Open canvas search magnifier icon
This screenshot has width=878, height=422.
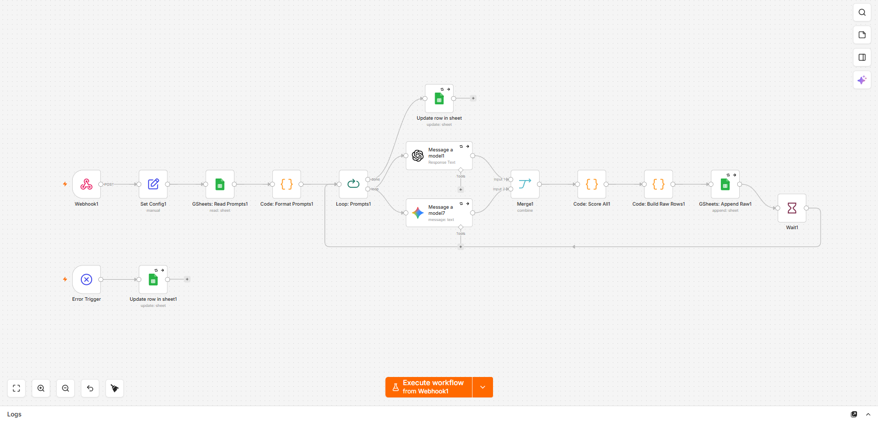[862, 12]
